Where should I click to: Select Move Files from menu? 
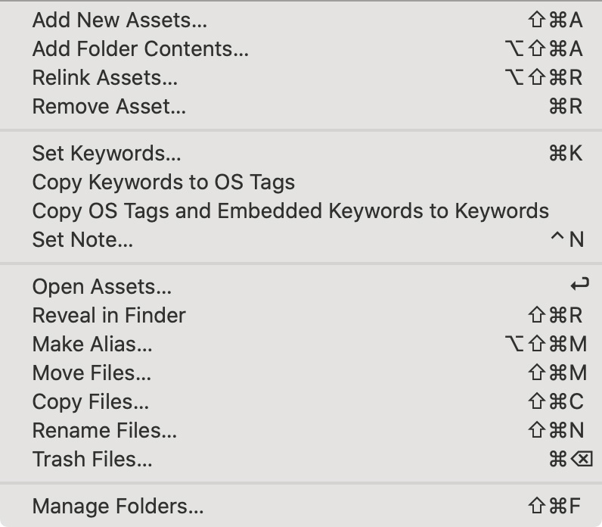[x=301, y=373]
